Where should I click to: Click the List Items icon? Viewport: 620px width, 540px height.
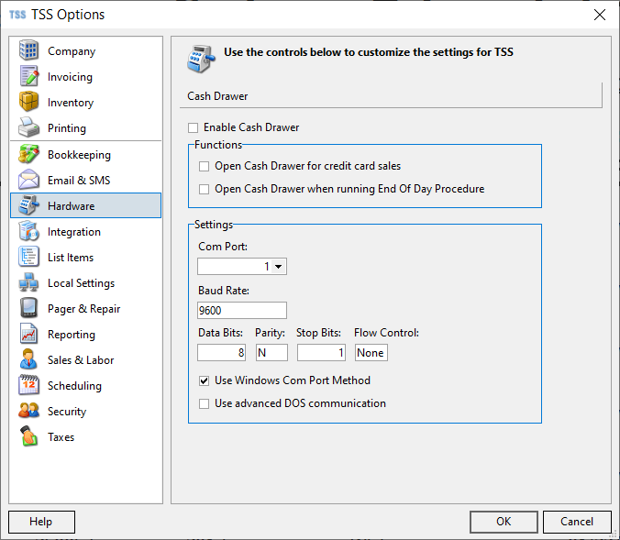click(28, 257)
